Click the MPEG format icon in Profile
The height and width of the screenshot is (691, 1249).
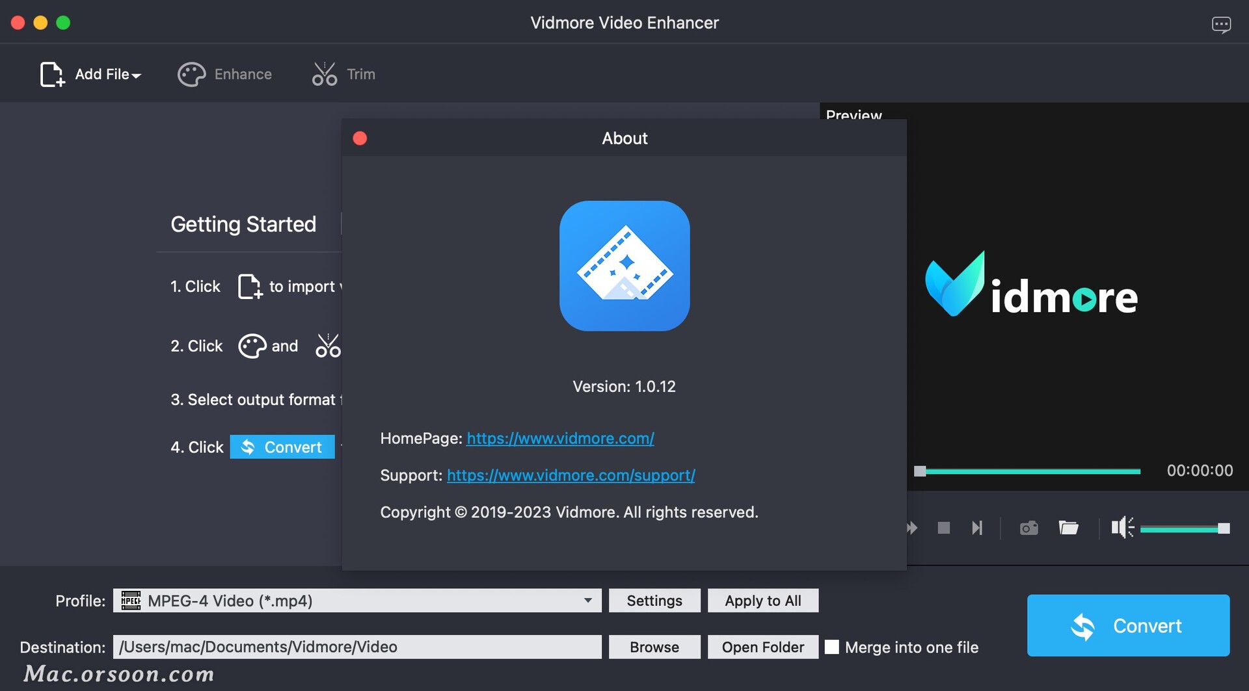click(131, 600)
